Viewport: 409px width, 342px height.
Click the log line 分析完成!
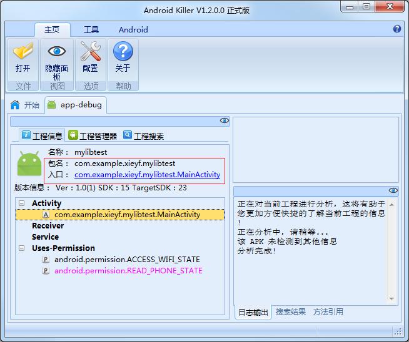[256, 251]
